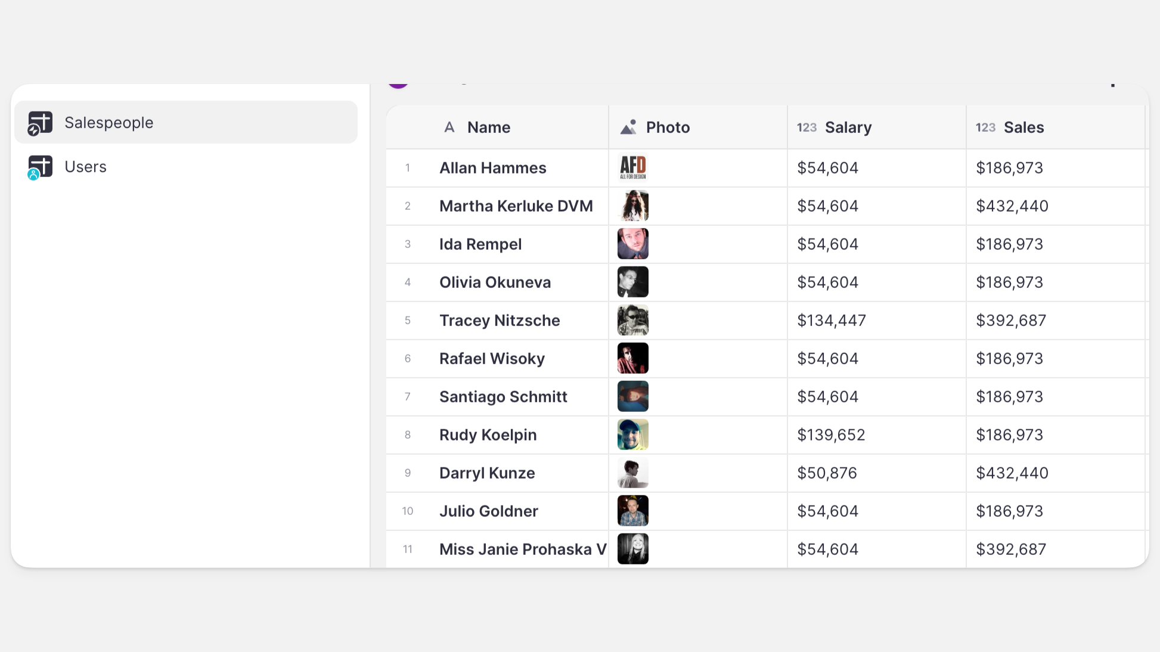Image resolution: width=1160 pixels, height=652 pixels.
Task: Click the image type icon beside Photo
Action: point(628,127)
